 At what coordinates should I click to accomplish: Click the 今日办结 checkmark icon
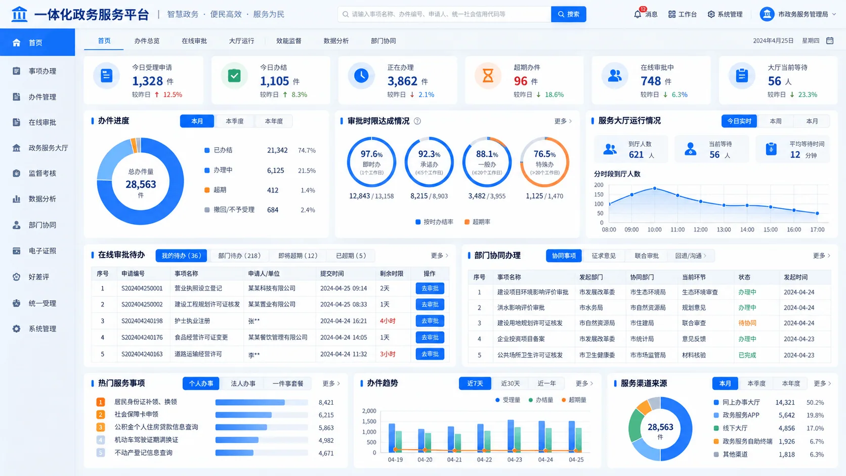click(234, 76)
